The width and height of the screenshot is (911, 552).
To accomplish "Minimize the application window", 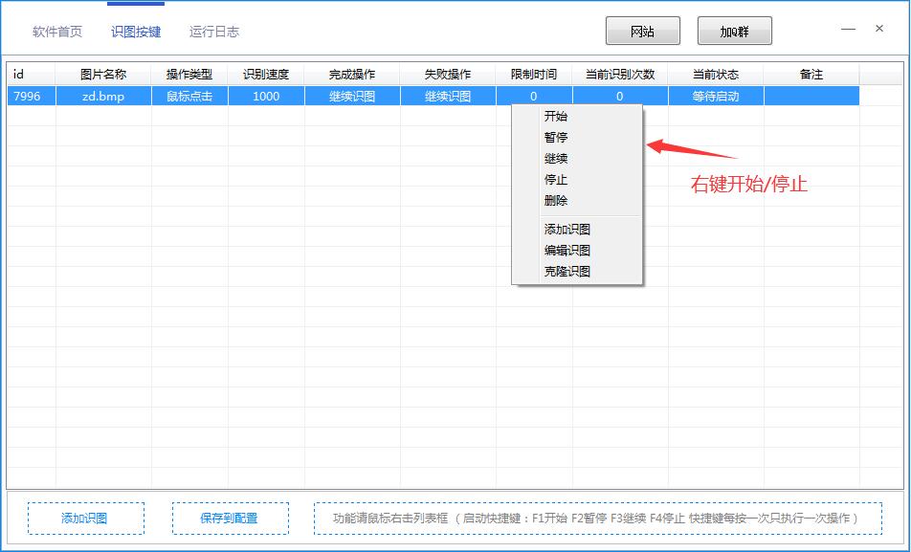I will (x=848, y=29).
